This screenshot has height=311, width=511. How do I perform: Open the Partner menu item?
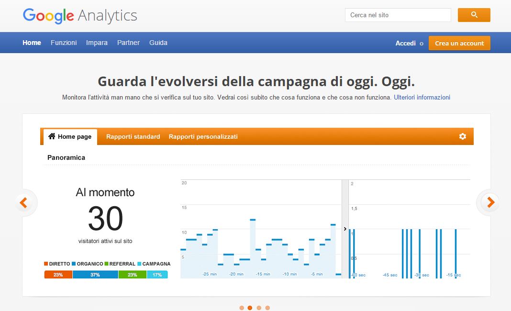[128, 43]
